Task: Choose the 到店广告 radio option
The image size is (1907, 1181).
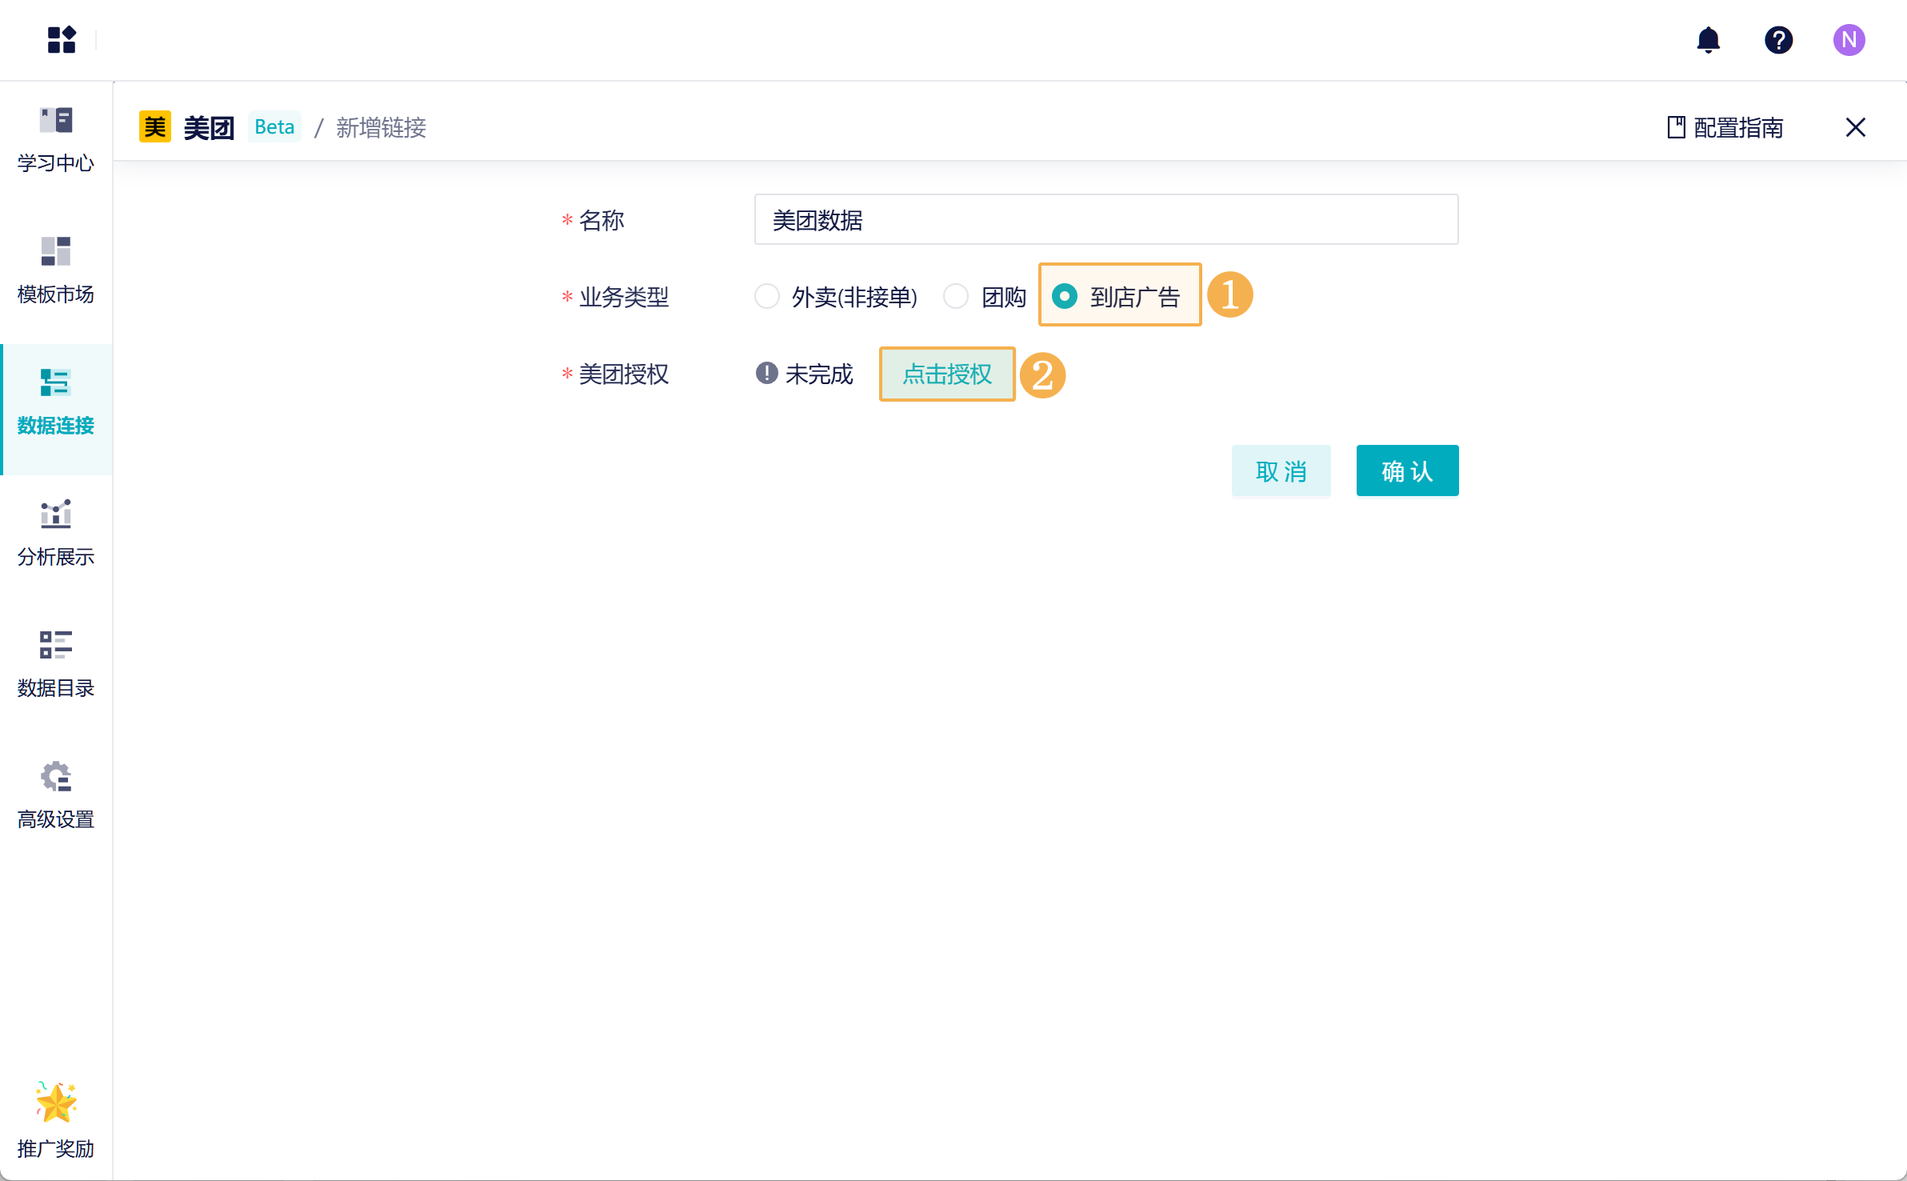Action: click(x=1065, y=297)
